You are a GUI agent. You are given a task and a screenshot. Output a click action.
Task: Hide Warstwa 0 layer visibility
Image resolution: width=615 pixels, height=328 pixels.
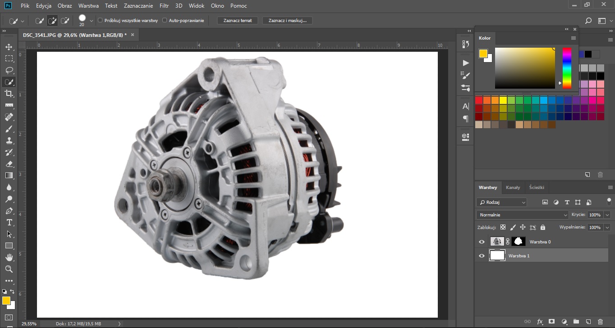[x=482, y=242]
